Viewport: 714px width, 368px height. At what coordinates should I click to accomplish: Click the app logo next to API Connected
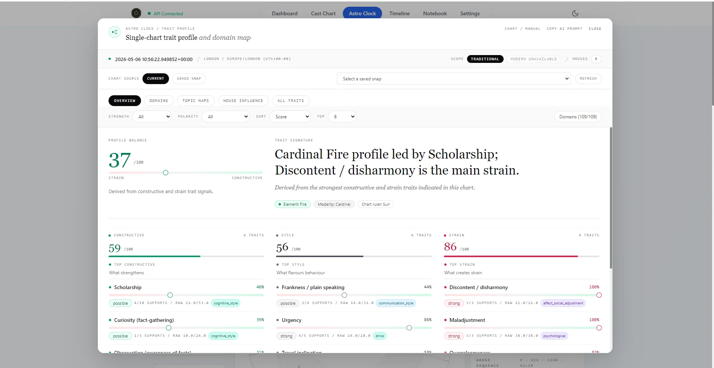click(x=136, y=13)
